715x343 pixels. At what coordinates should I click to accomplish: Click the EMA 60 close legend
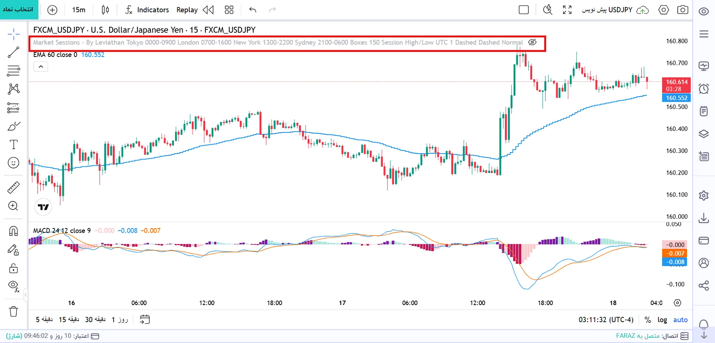click(x=55, y=55)
